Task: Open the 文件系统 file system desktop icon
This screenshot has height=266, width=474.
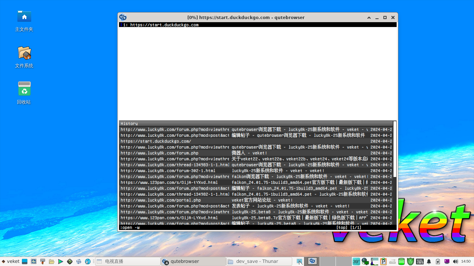Action: (x=24, y=57)
